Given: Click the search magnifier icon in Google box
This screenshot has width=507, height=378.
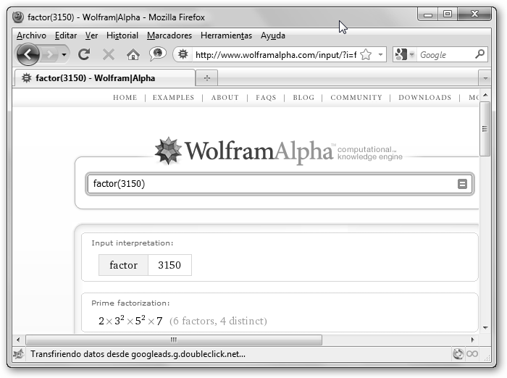Looking at the screenshot, I should (x=479, y=54).
